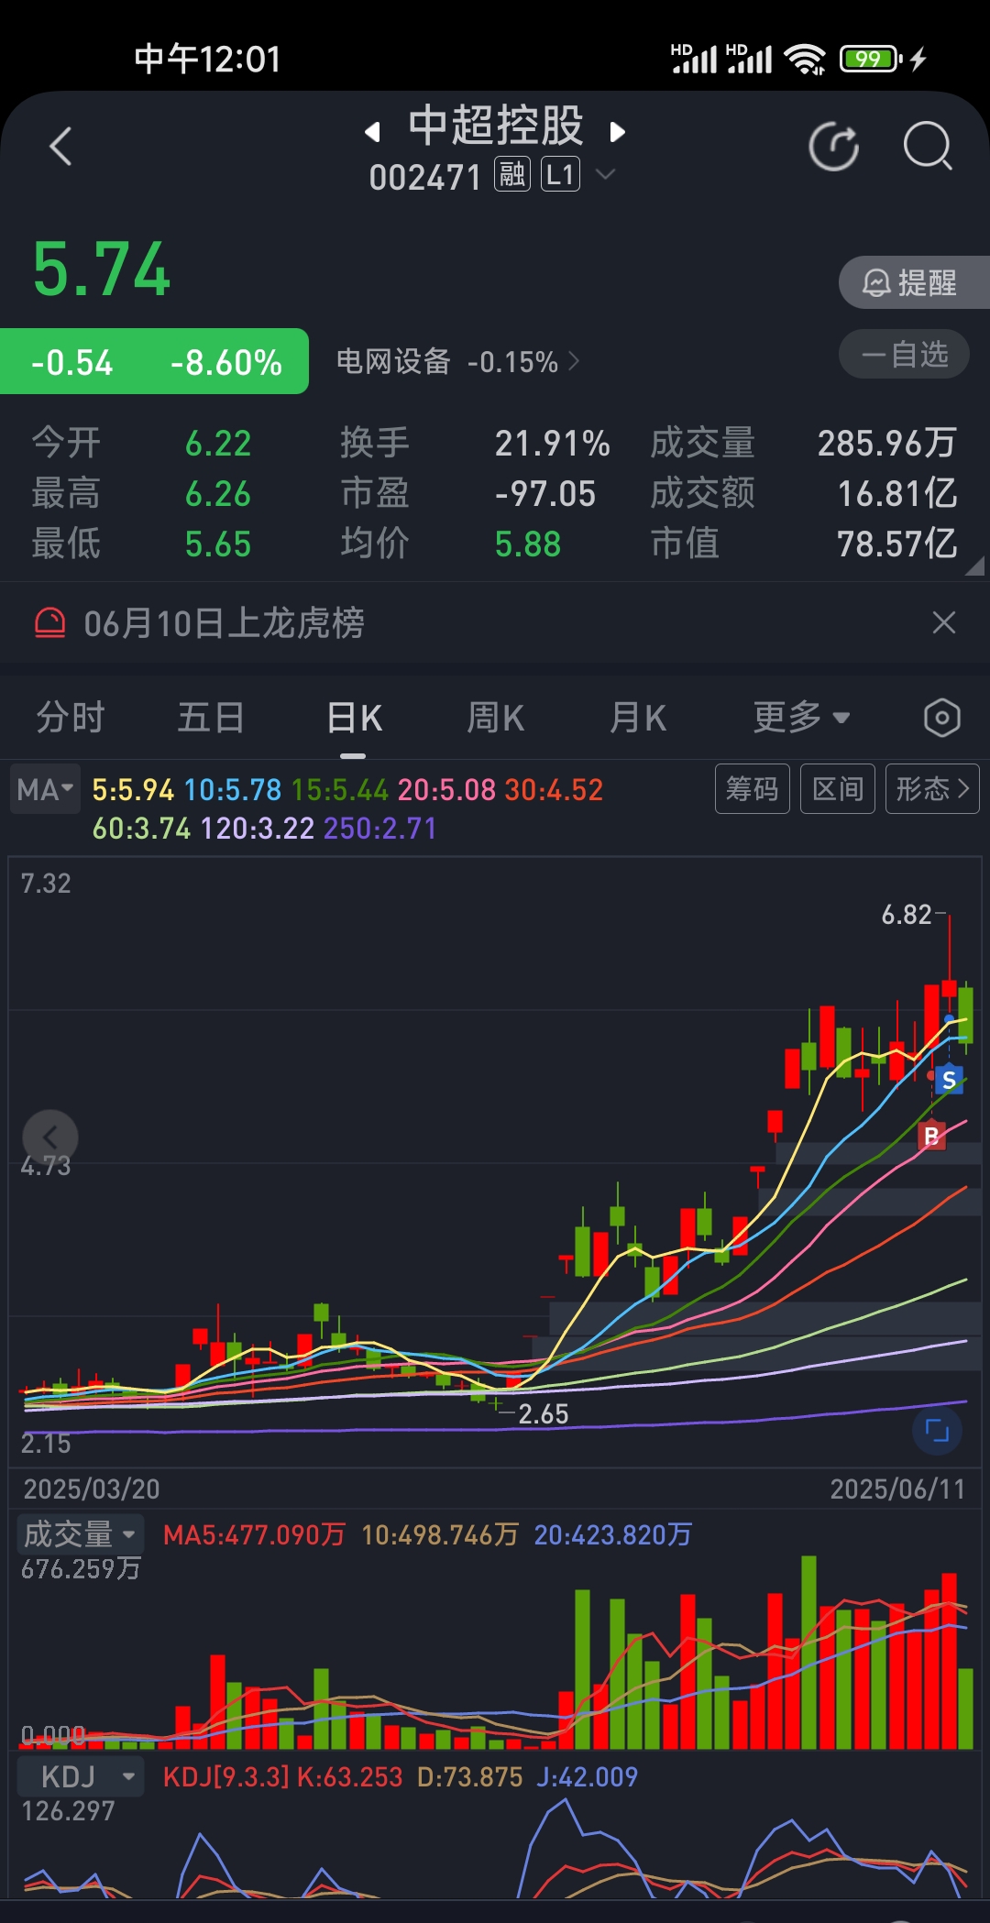Tap the red alarm icon on notice
The width and height of the screenshot is (990, 1923).
click(50, 622)
